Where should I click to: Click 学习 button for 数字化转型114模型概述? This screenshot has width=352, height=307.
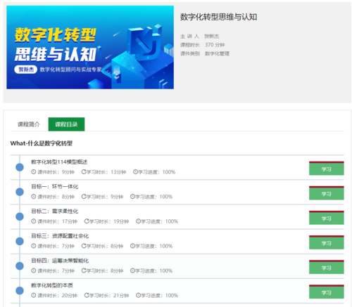pyautogui.click(x=327, y=169)
